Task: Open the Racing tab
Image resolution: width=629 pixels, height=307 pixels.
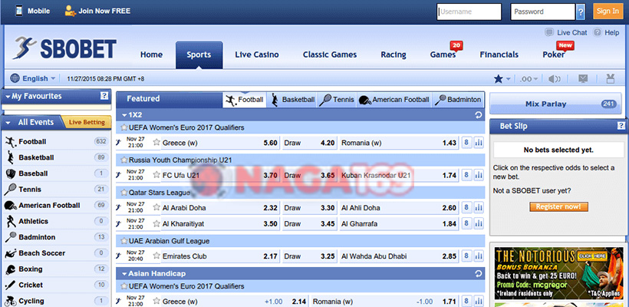Action: 393,54
